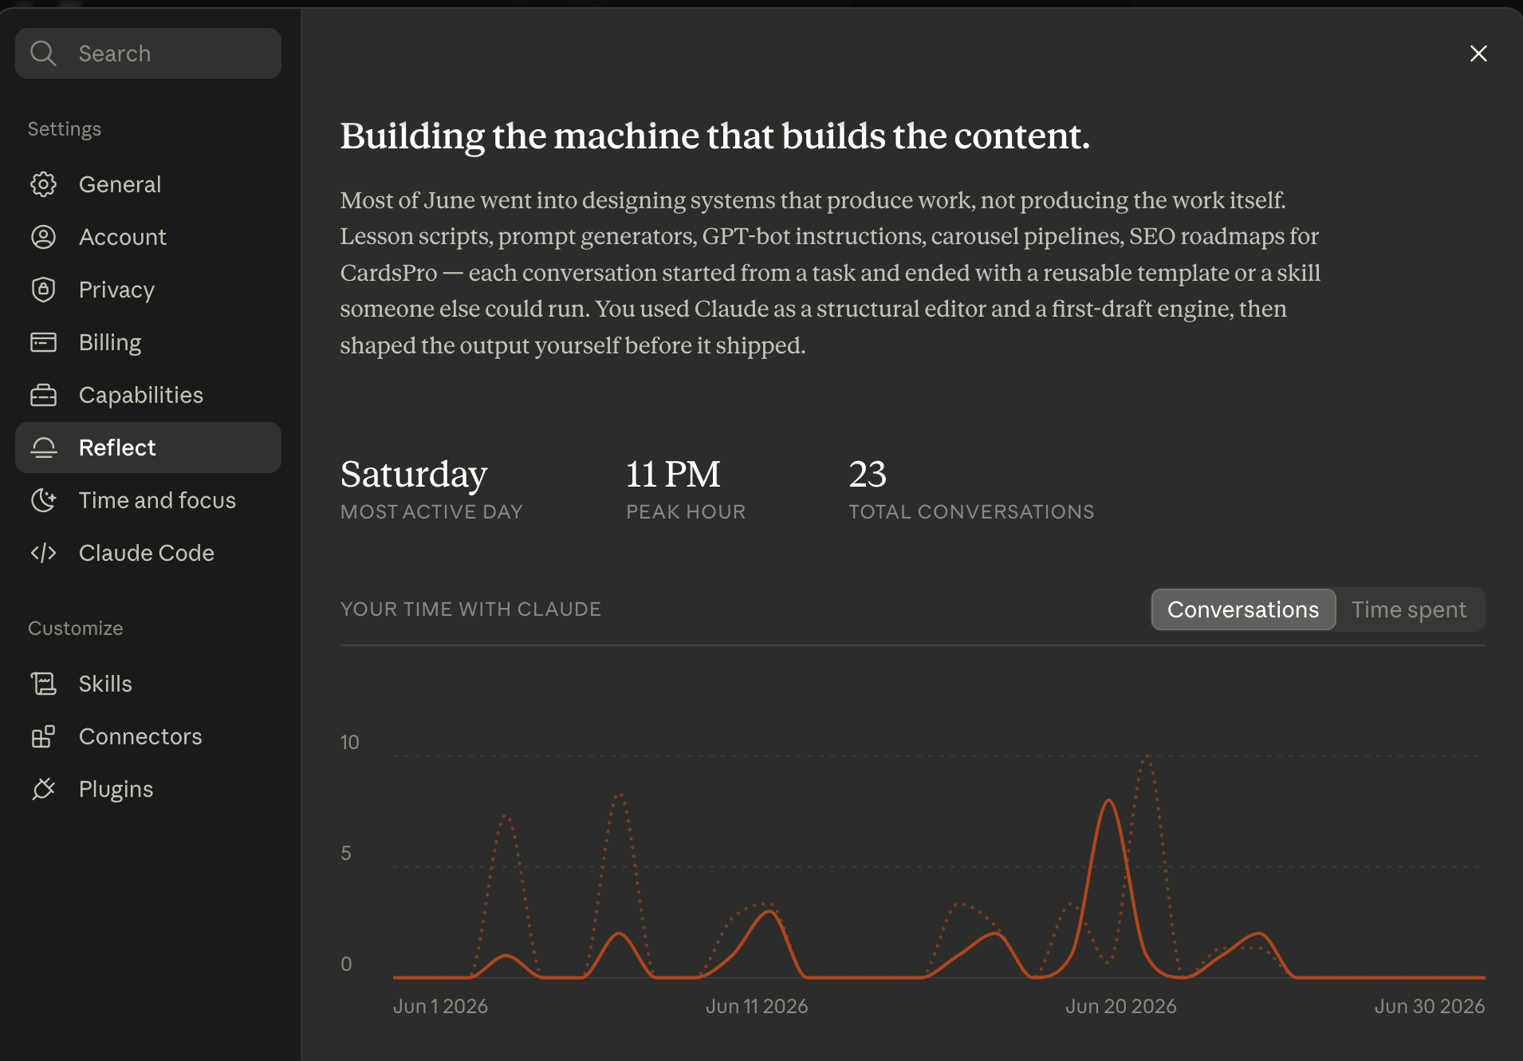Click the YOUR TIME WITH CLAUDE heading
This screenshot has height=1061, width=1523.
click(470, 609)
